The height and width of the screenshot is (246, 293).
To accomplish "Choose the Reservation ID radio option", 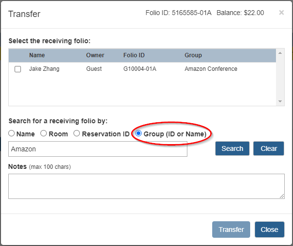I will tap(76, 133).
